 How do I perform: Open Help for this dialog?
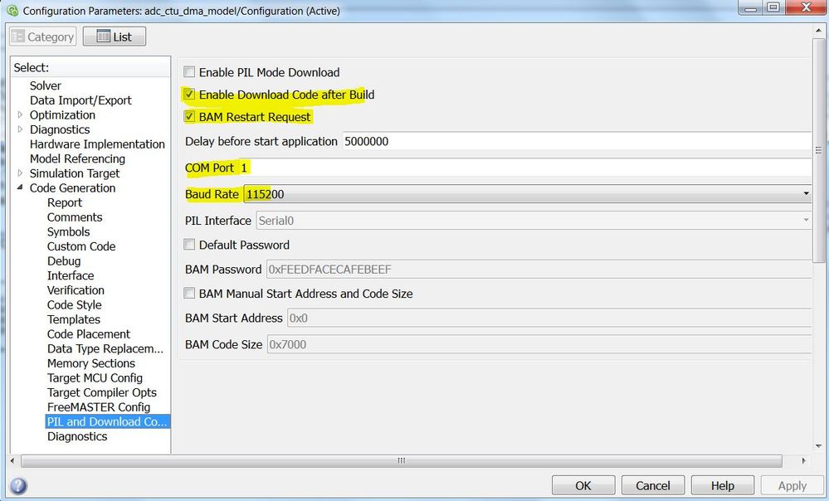pos(723,486)
